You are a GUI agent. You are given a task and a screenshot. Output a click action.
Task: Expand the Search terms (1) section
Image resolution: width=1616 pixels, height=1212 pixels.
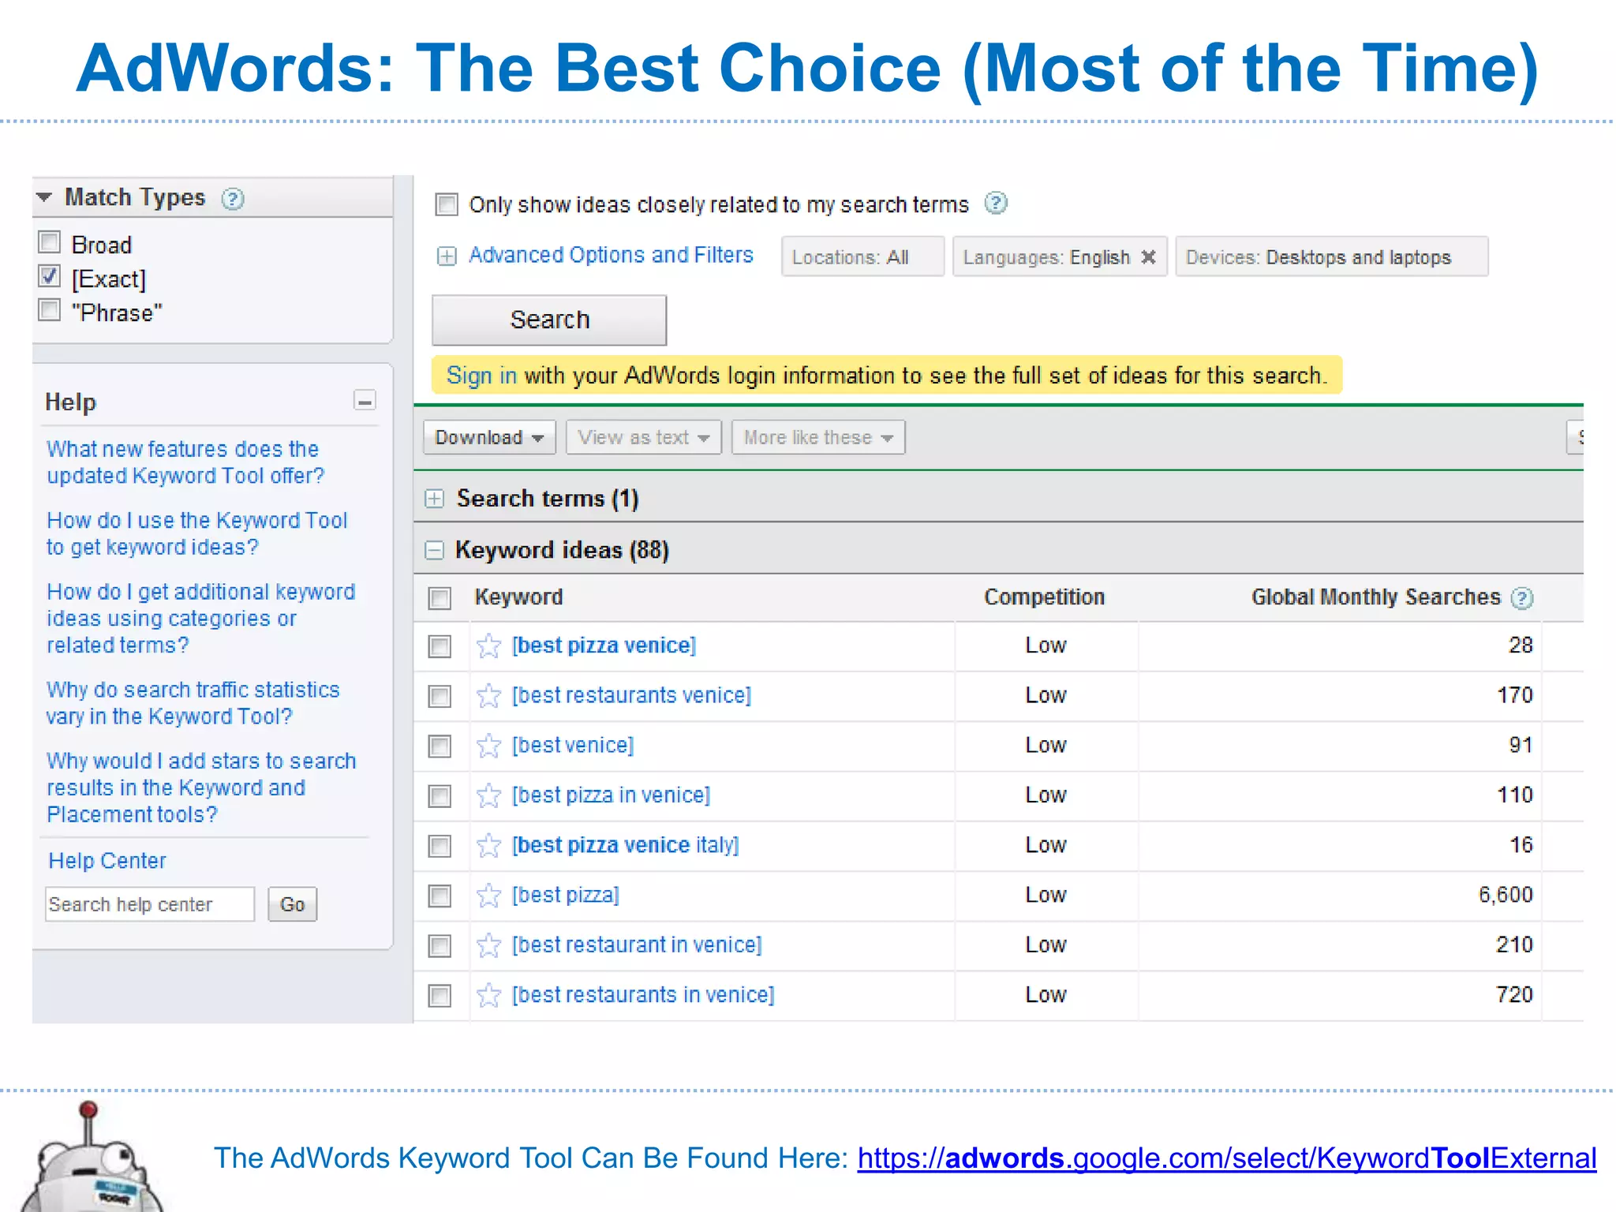(434, 499)
